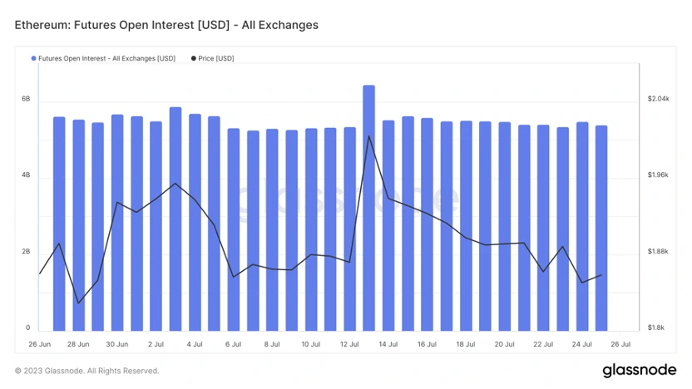
Task: Click the $1.8k right axis label
Action: pos(655,328)
